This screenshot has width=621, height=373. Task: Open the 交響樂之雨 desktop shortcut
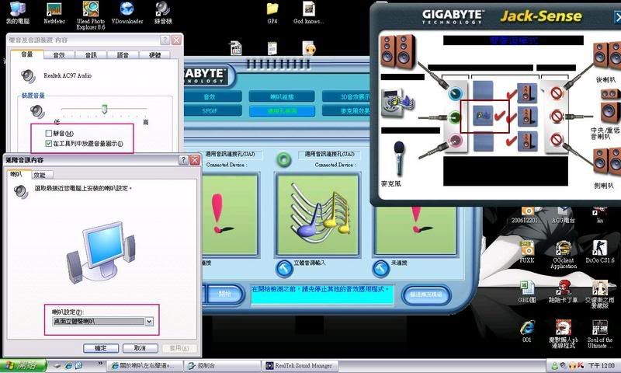(599, 294)
